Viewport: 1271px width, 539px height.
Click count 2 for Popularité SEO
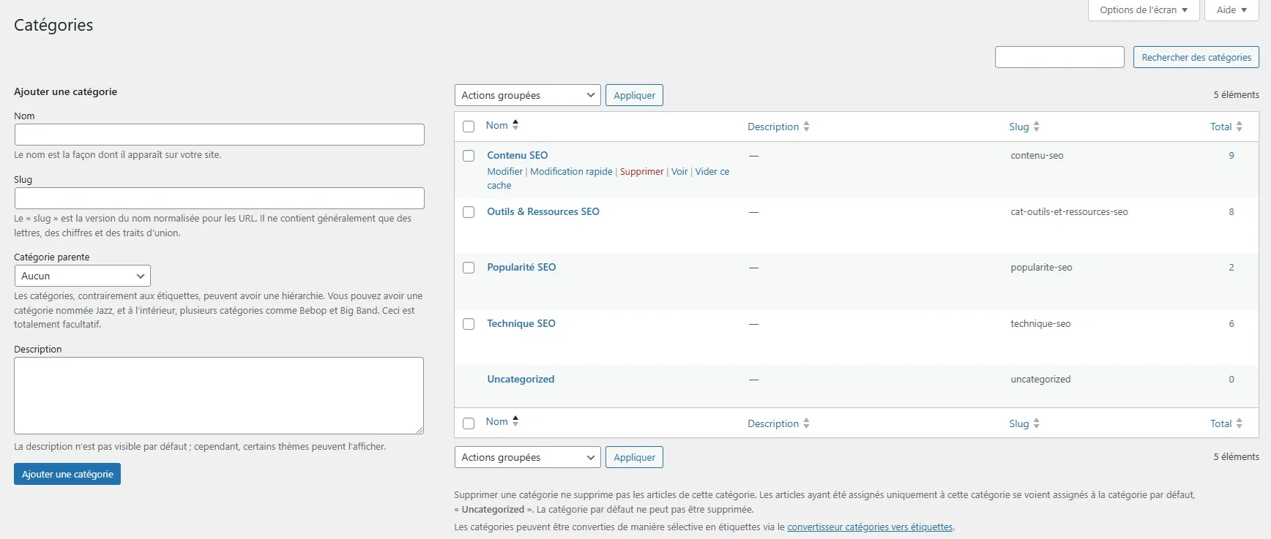pos(1231,267)
